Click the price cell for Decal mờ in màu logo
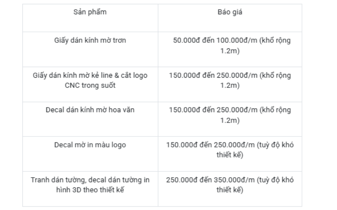Viewport: 337px width, 210px height. [x=230, y=150]
